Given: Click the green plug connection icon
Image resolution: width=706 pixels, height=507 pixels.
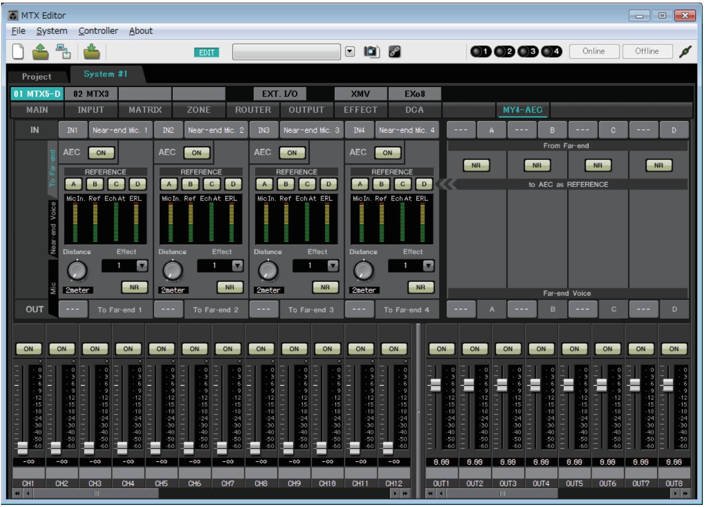Looking at the screenshot, I should [685, 51].
